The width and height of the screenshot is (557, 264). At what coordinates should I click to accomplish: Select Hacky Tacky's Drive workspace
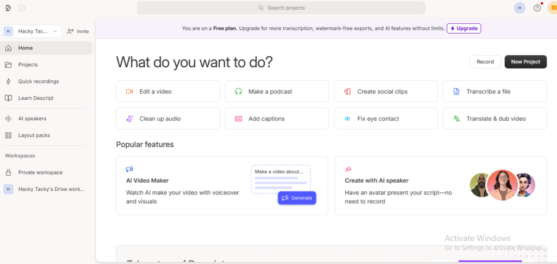click(x=46, y=189)
